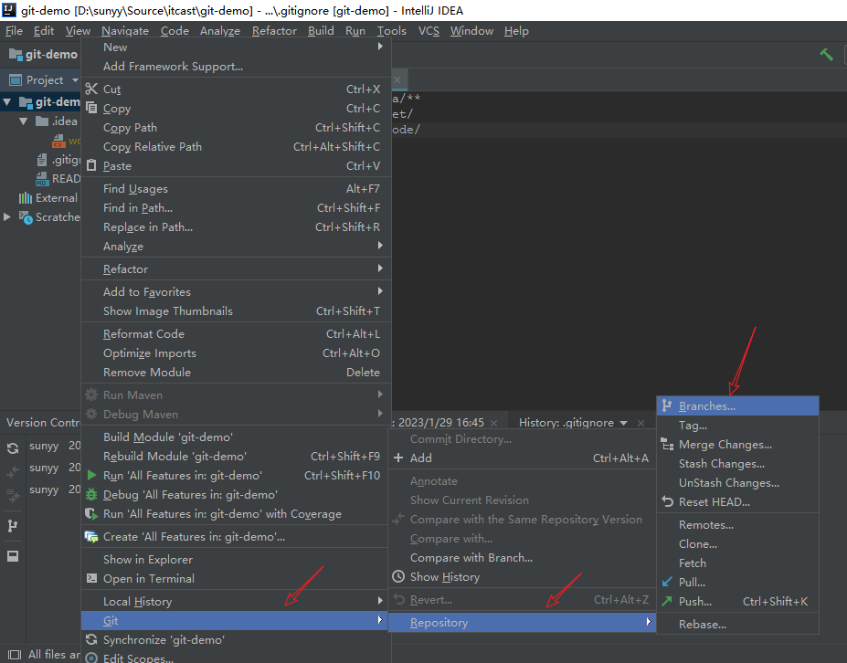
Task: Select Find in Path... entry
Action: 235,208
